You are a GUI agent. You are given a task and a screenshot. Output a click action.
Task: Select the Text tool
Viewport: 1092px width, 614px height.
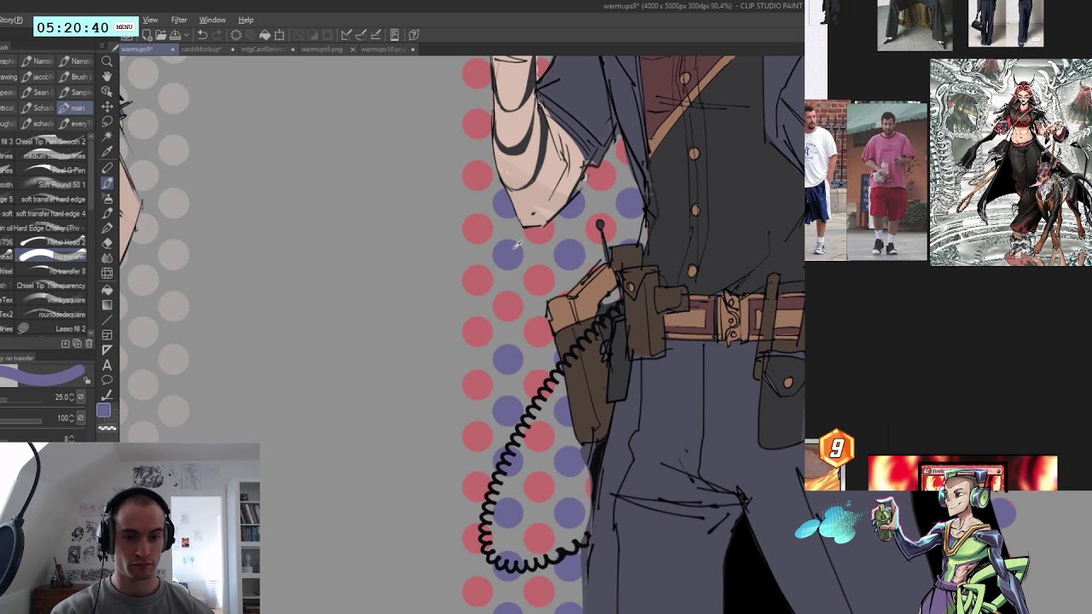(107, 365)
